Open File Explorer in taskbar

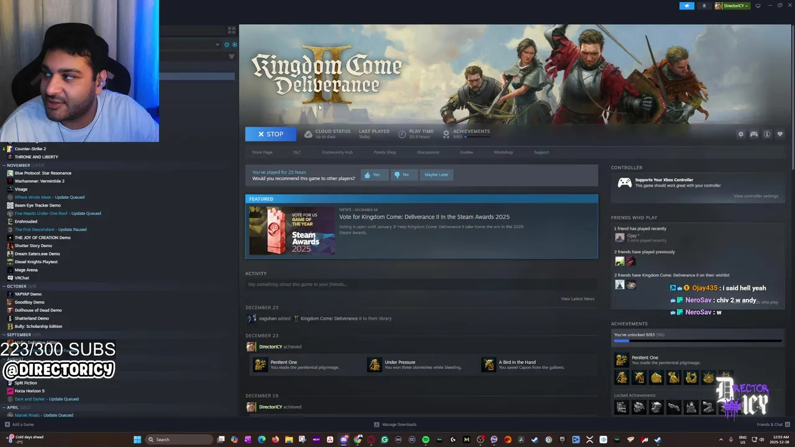pos(289,440)
